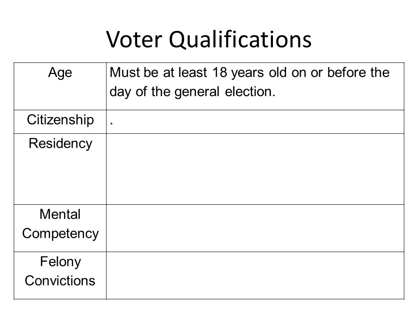Viewport: 418px width, 313px height.
Task: Click the word Mental
Action: 60,214
